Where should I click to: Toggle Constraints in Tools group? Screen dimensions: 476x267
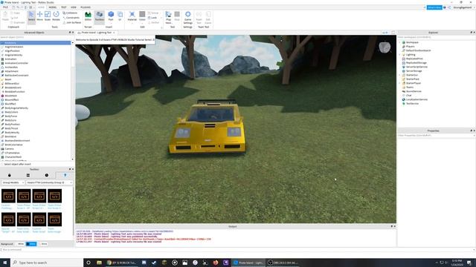[71, 18]
